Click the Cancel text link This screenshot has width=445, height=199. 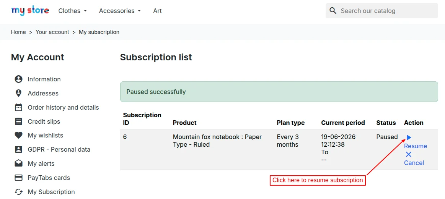(x=414, y=163)
